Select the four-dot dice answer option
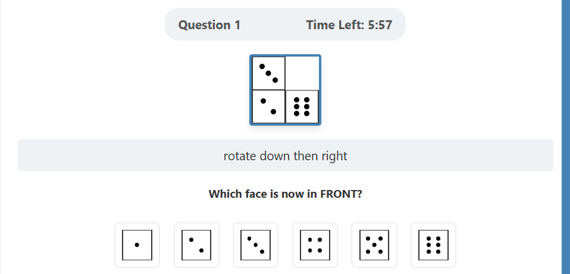 click(315, 245)
